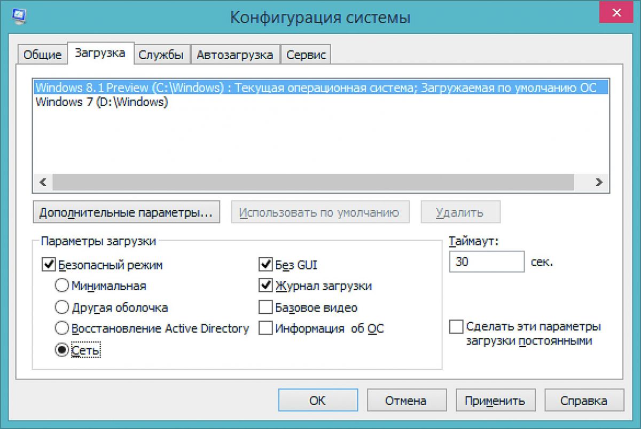The width and height of the screenshot is (641, 429).
Task: Select Windows 8.1 Preview boot entry
Action: pos(320,87)
